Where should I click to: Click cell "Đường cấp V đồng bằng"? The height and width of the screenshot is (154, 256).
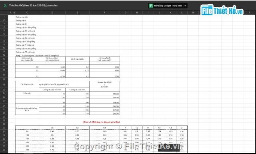(x=26, y=41)
